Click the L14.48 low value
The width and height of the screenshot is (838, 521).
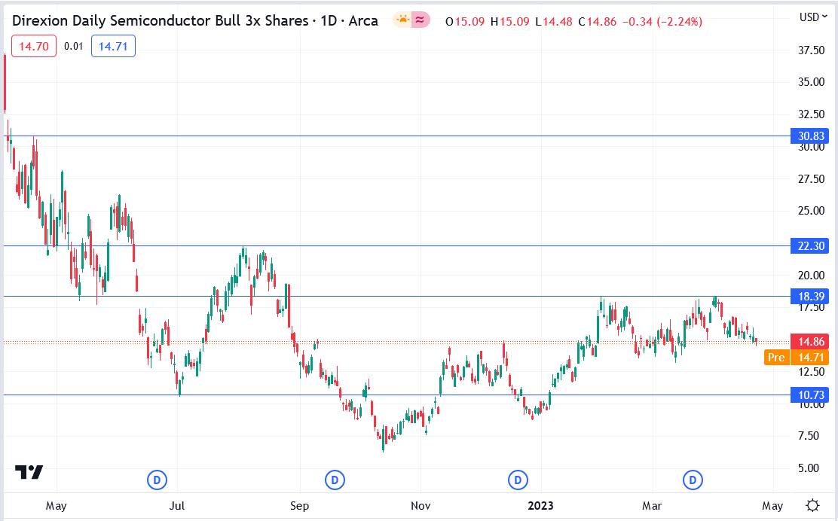(x=554, y=22)
